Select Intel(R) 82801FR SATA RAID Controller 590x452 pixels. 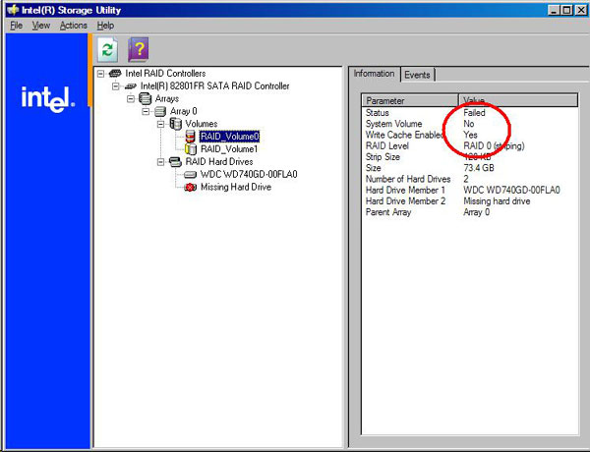point(214,86)
